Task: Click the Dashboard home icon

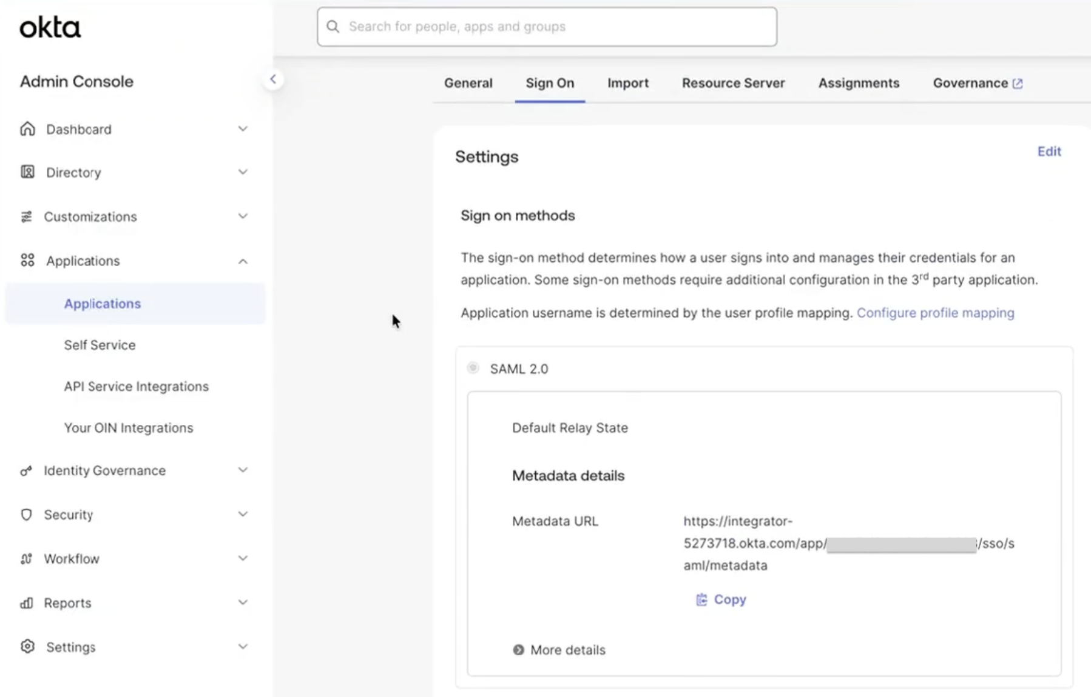Action: (x=27, y=129)
